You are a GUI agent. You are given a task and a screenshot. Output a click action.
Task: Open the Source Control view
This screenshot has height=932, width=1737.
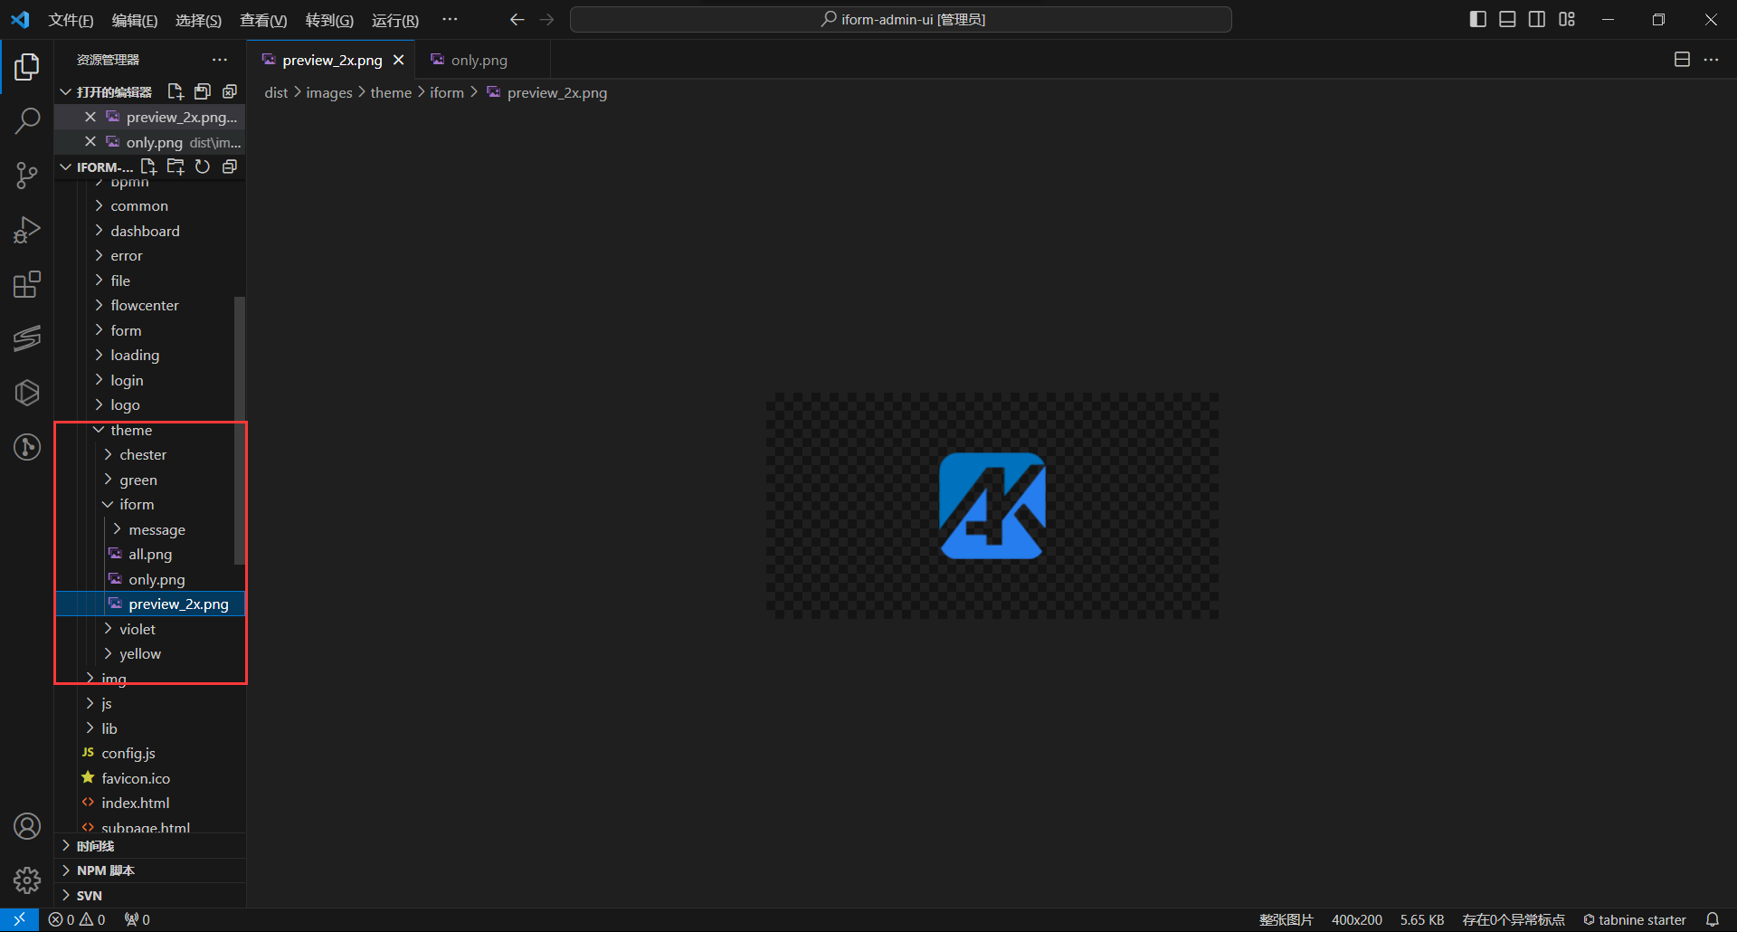27,176
